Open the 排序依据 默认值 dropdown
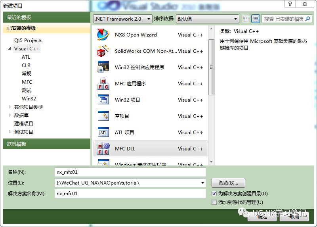This screenshot has width=317, height=227. point(207,19)
